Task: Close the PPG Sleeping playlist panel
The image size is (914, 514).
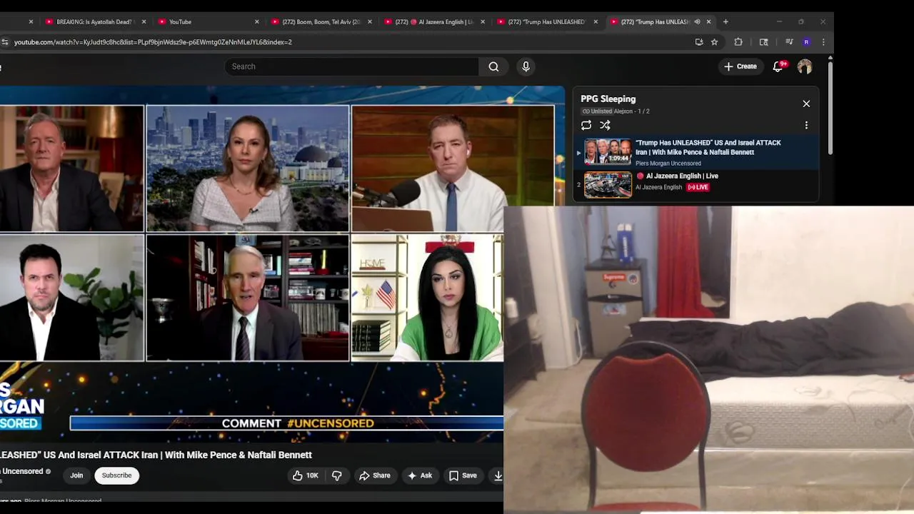Action: click(806, 104)
